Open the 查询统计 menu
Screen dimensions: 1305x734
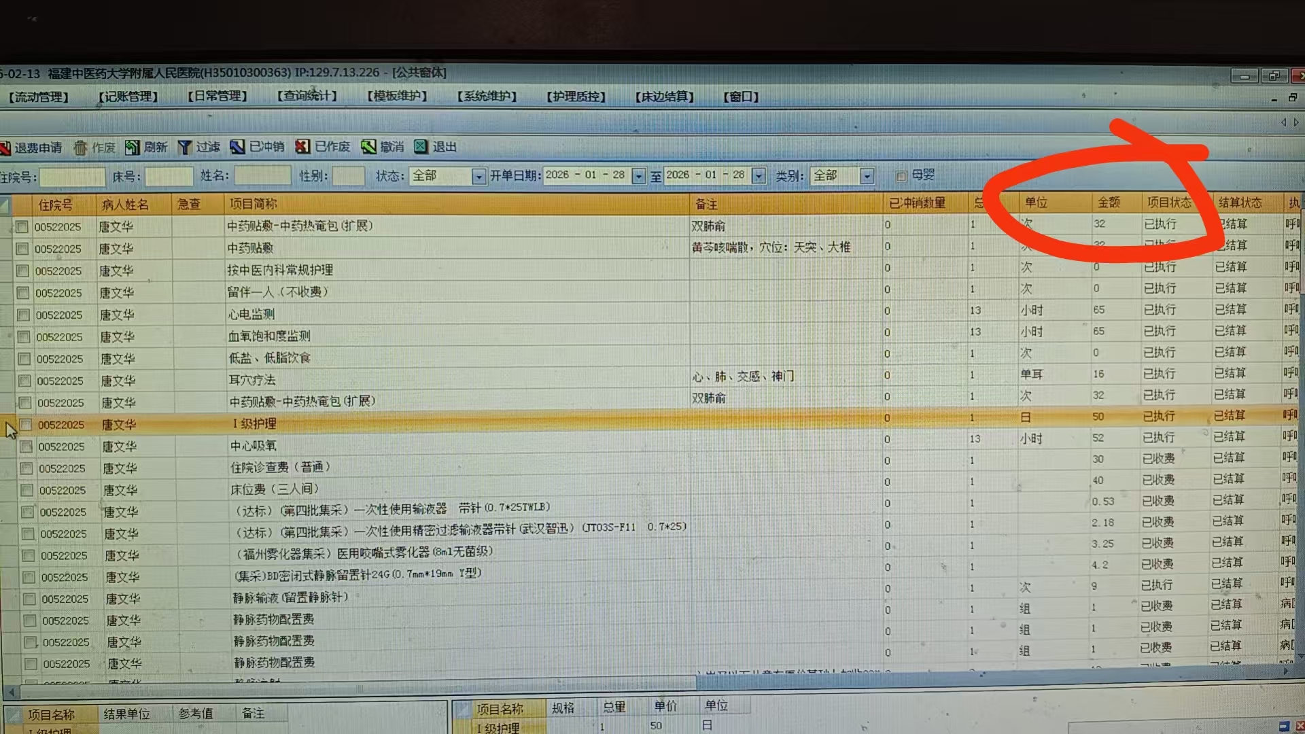pos(307,97)
